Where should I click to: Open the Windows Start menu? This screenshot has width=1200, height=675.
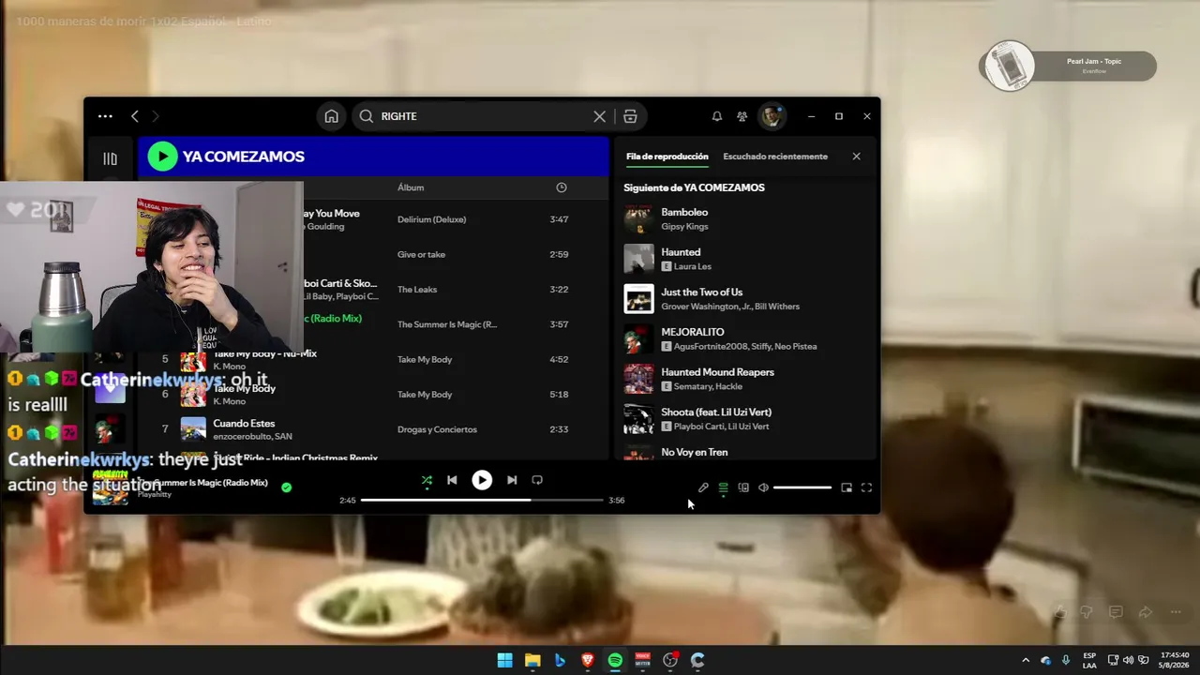click(504, 660)
